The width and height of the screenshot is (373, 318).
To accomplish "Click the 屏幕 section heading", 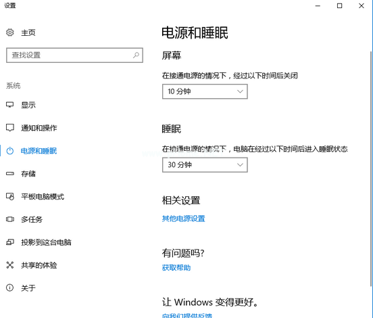I will [172, 55].
